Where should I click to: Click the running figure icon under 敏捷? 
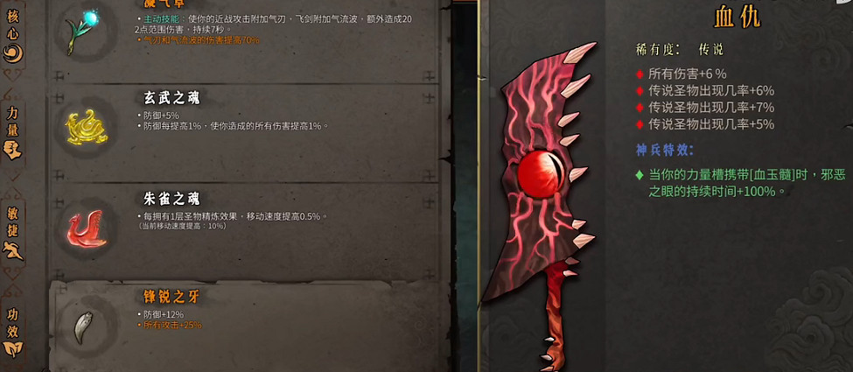[12, 249]
